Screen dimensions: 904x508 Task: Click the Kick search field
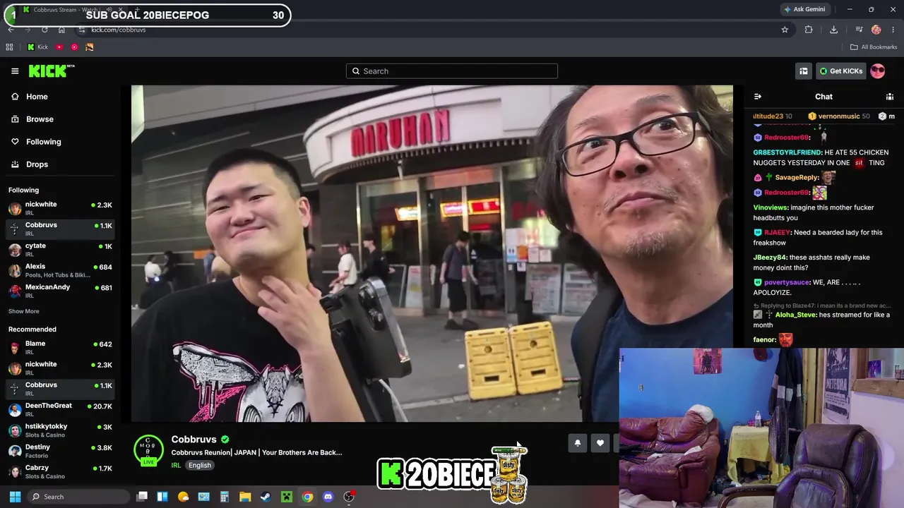pyautogui.click(x=452, y=71)
